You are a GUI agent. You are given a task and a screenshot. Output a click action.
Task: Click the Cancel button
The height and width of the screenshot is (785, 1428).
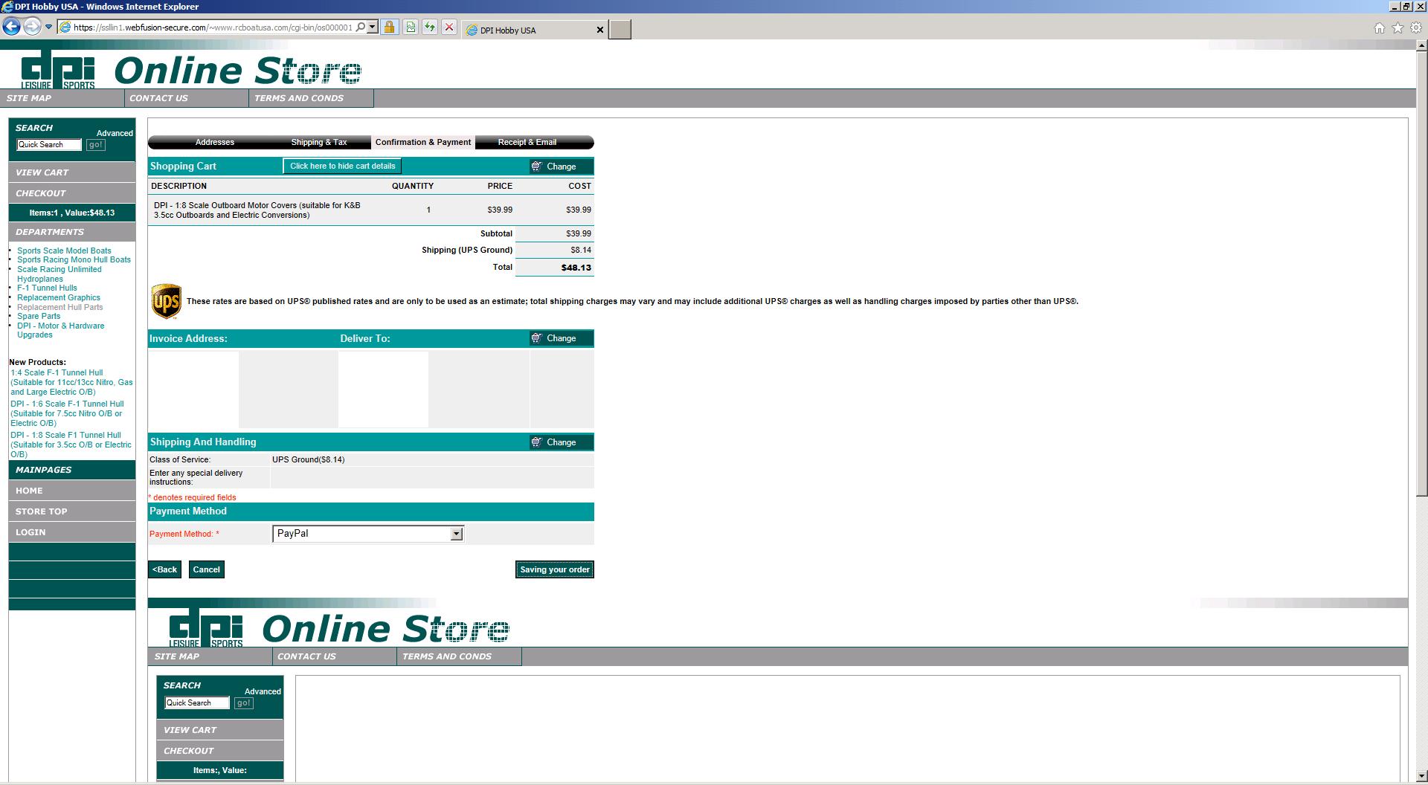point(206,569)
